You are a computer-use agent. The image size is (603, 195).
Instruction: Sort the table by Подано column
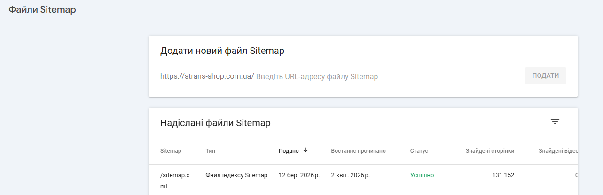[x=289, y=151]
